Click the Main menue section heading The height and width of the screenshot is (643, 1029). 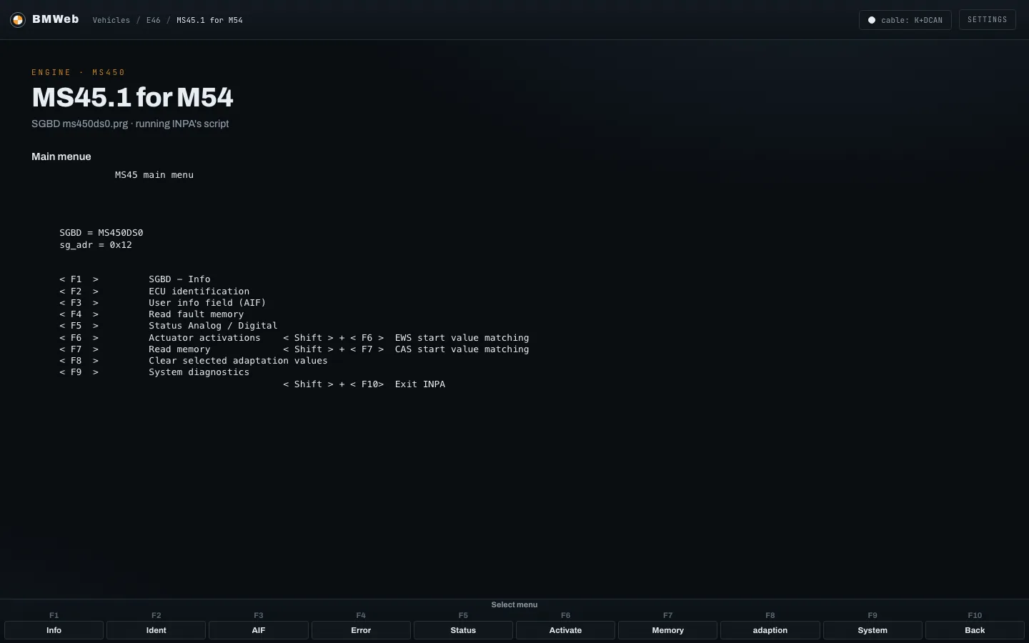(x=61, y=156)
